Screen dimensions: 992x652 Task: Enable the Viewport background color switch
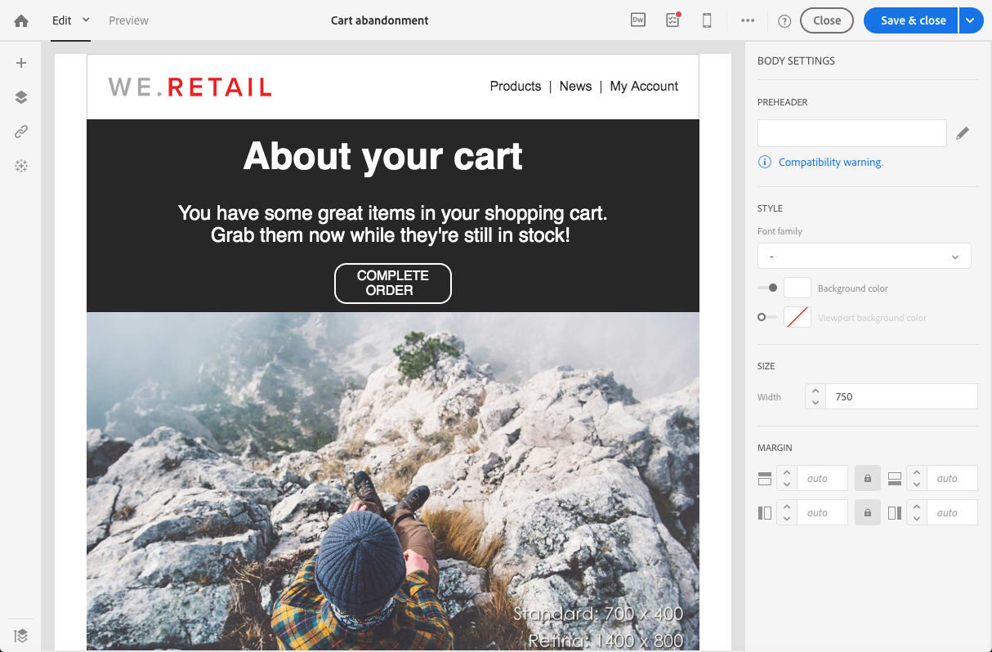click(x=767, y=317)
